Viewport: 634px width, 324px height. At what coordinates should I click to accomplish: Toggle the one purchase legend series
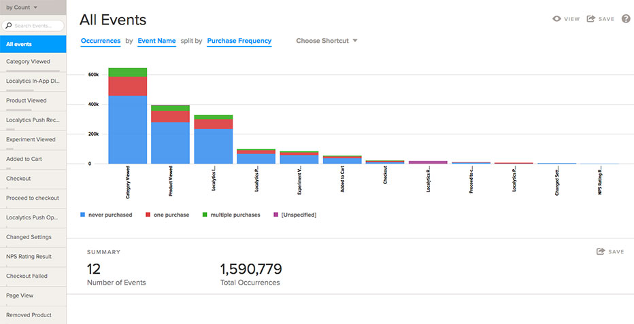pyautogui.click(x=169, y=215)
